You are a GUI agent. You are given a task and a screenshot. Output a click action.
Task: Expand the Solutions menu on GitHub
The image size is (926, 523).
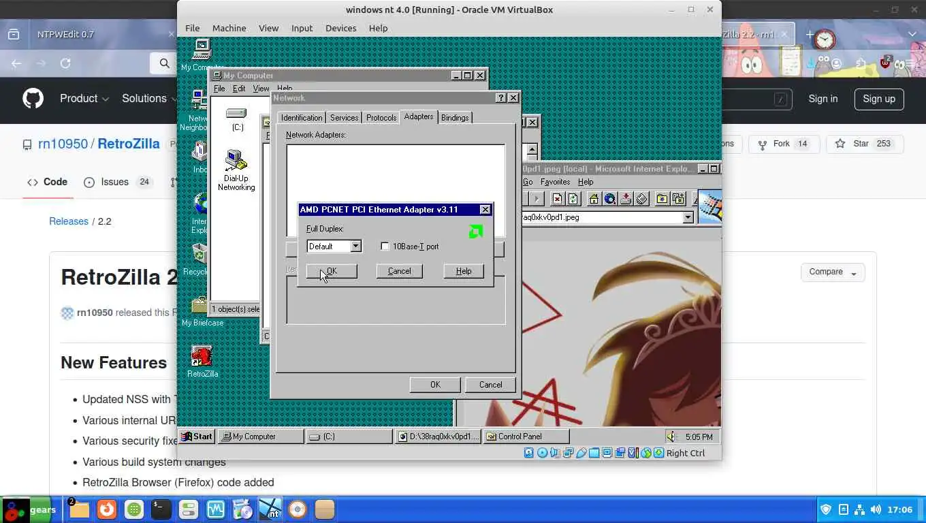pos(148,99)
